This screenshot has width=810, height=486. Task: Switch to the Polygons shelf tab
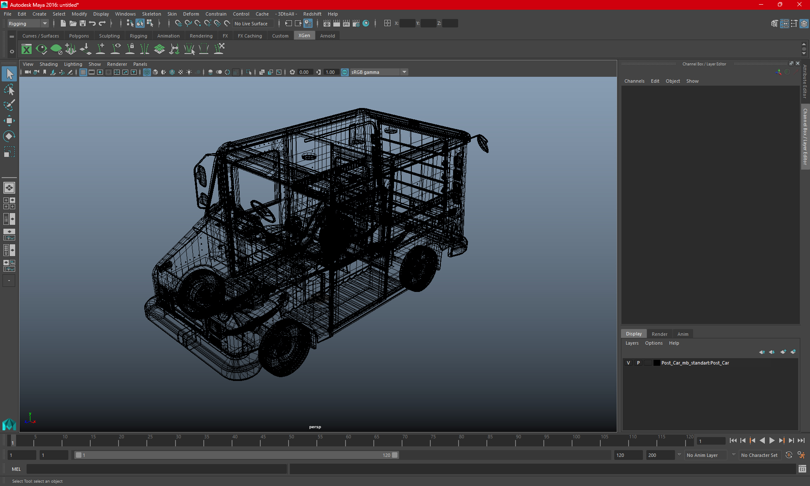[x=79, y=36]
